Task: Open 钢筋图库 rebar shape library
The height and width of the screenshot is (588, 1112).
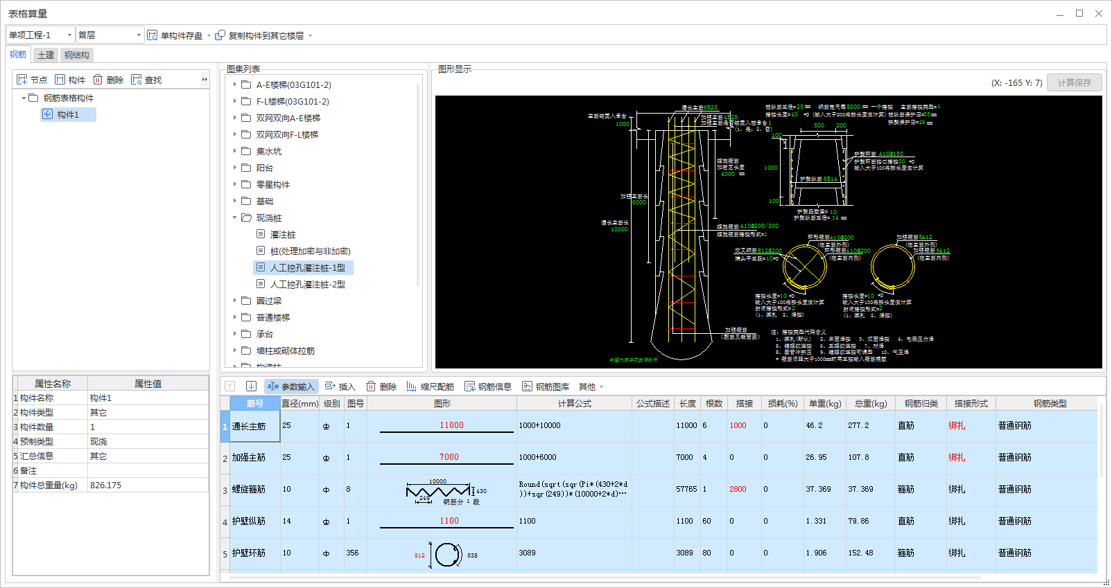Action: click(x=546, y=386)
